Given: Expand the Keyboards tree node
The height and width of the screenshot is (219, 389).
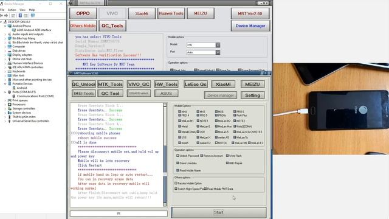Looking at the screenshot, I should pyautogui.click(x=5, y=71).
